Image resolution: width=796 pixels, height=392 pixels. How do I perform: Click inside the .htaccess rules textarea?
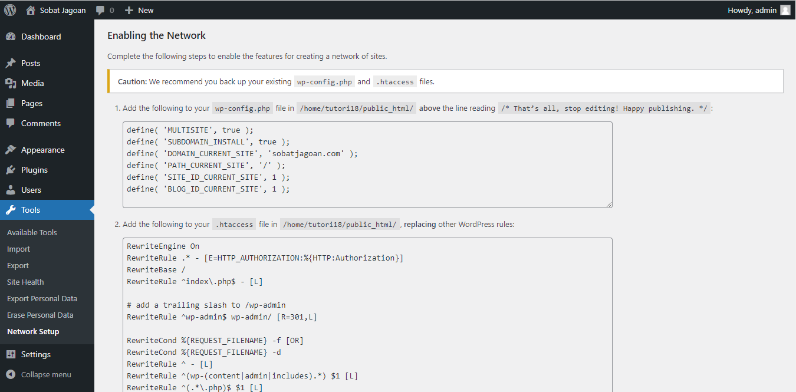(367, 315)
